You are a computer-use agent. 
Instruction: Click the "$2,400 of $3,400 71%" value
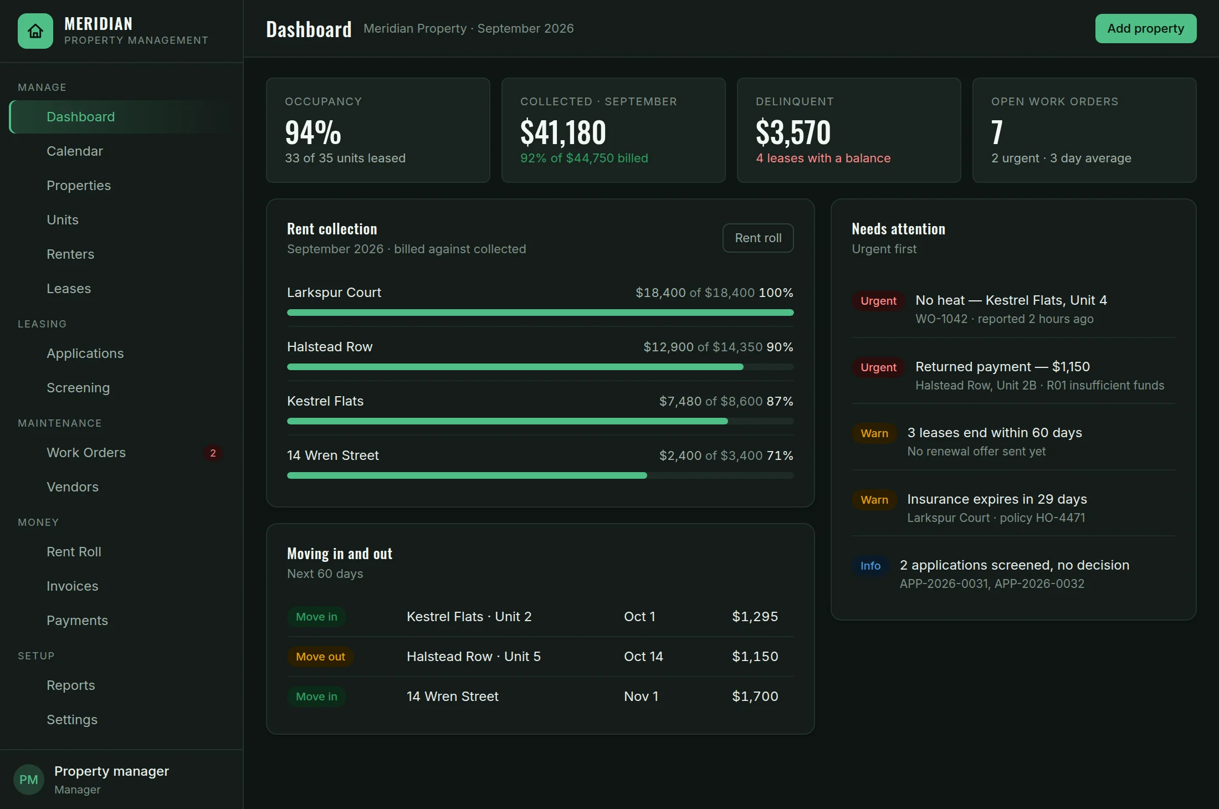(726, 455)
